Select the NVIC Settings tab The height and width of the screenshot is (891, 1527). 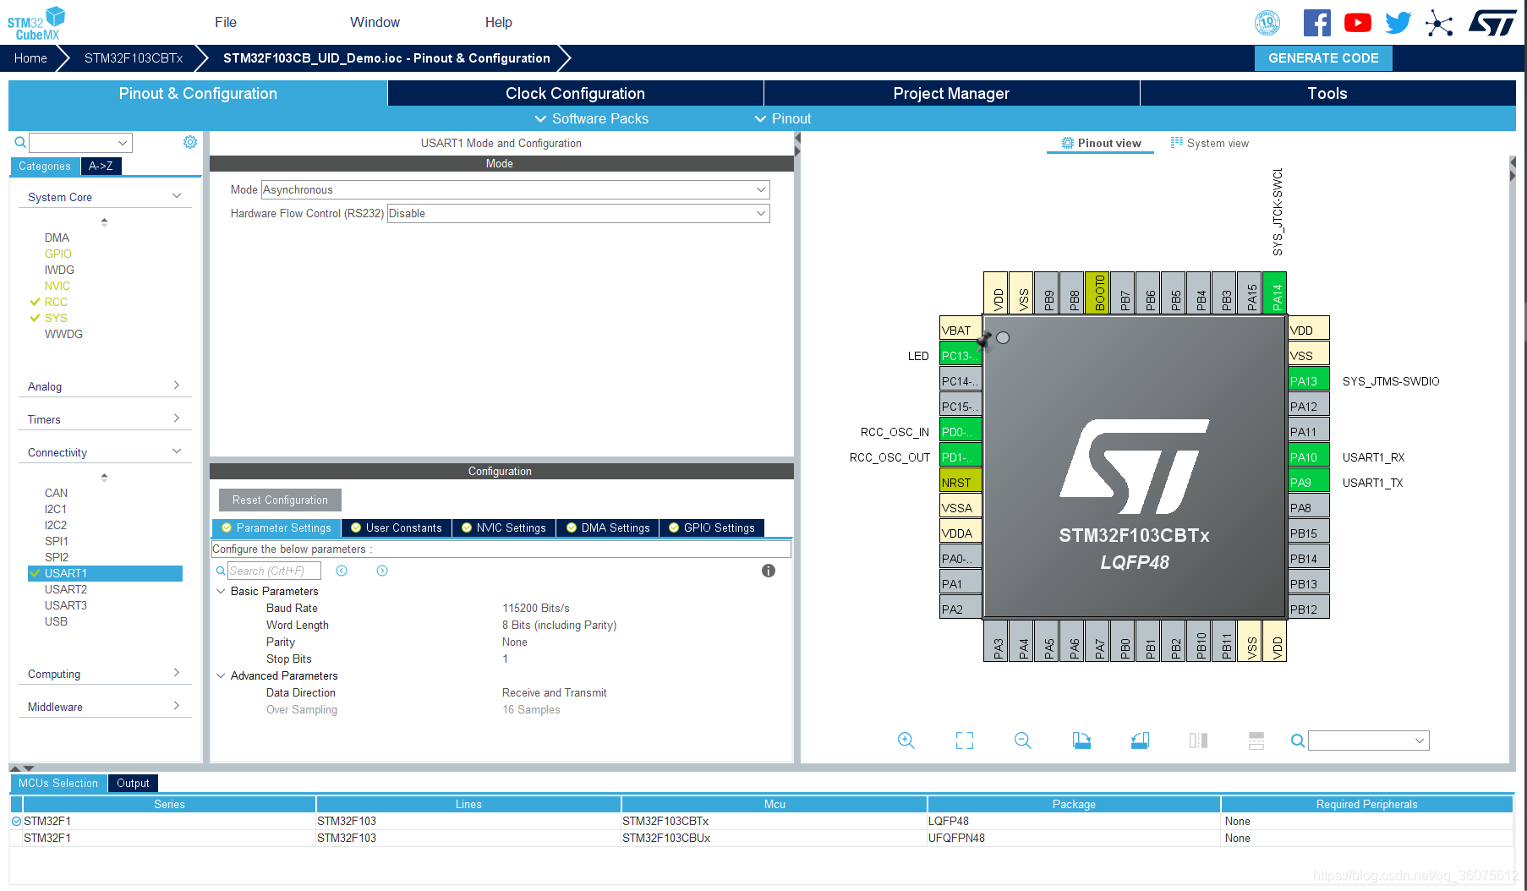coord(503,527)
